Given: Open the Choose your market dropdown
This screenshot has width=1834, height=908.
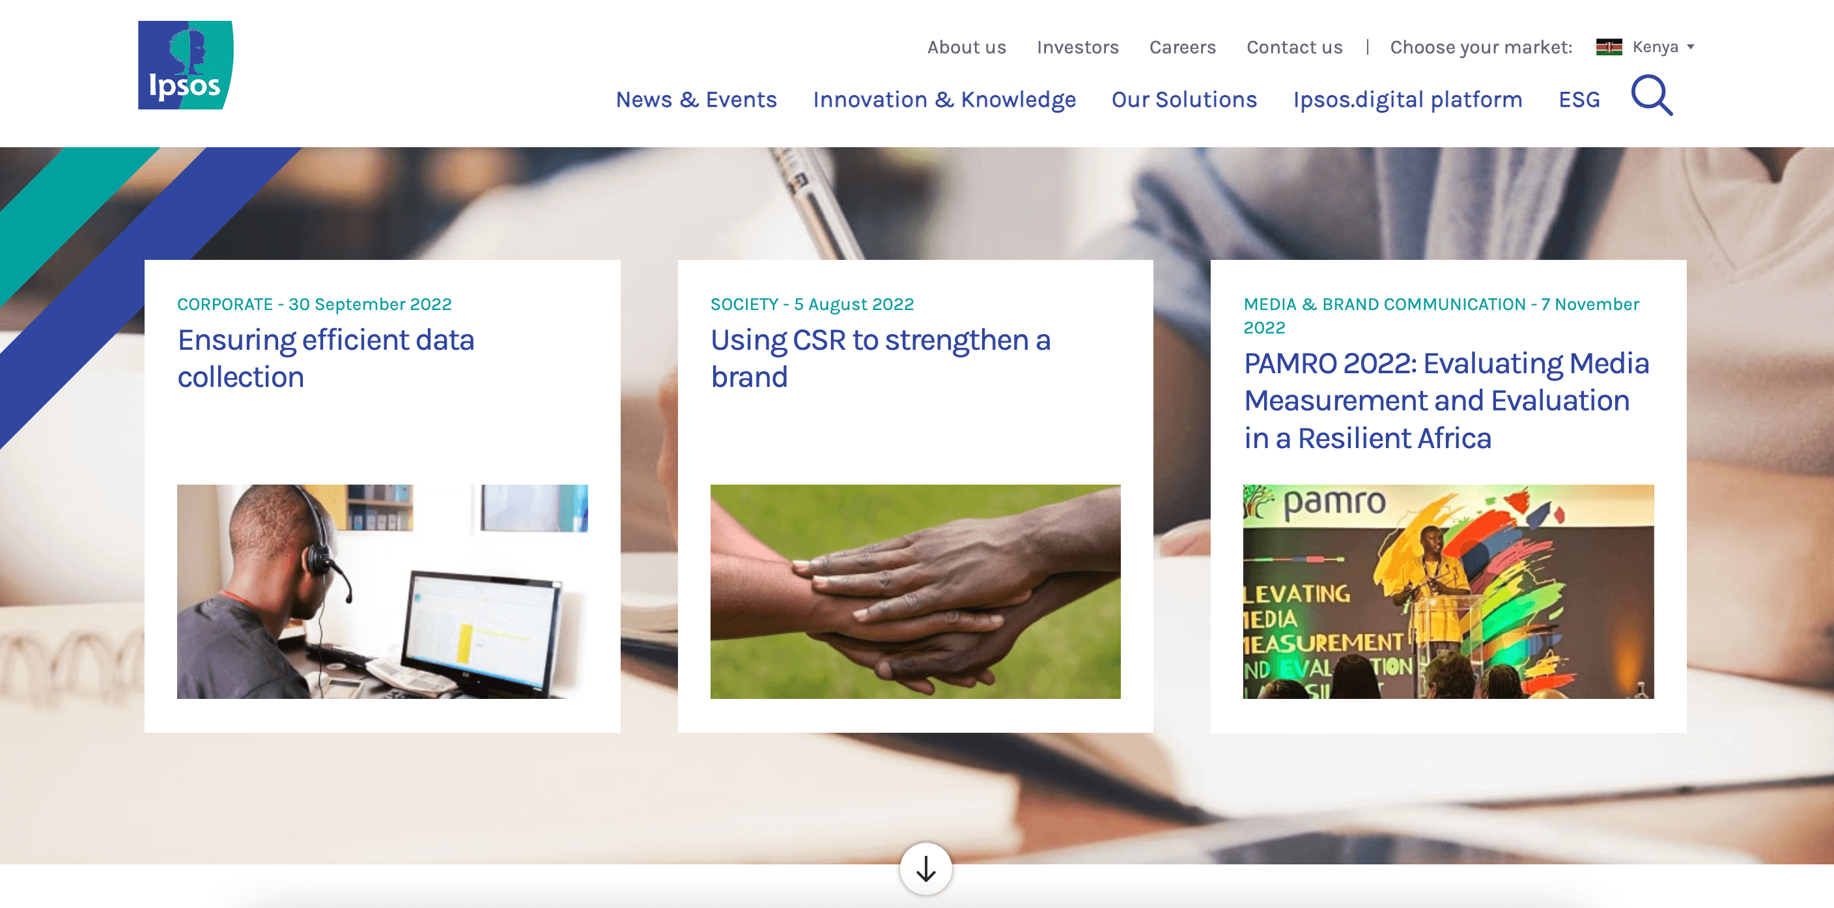Looking at the screenshot, I should [x=1661, y=47].
